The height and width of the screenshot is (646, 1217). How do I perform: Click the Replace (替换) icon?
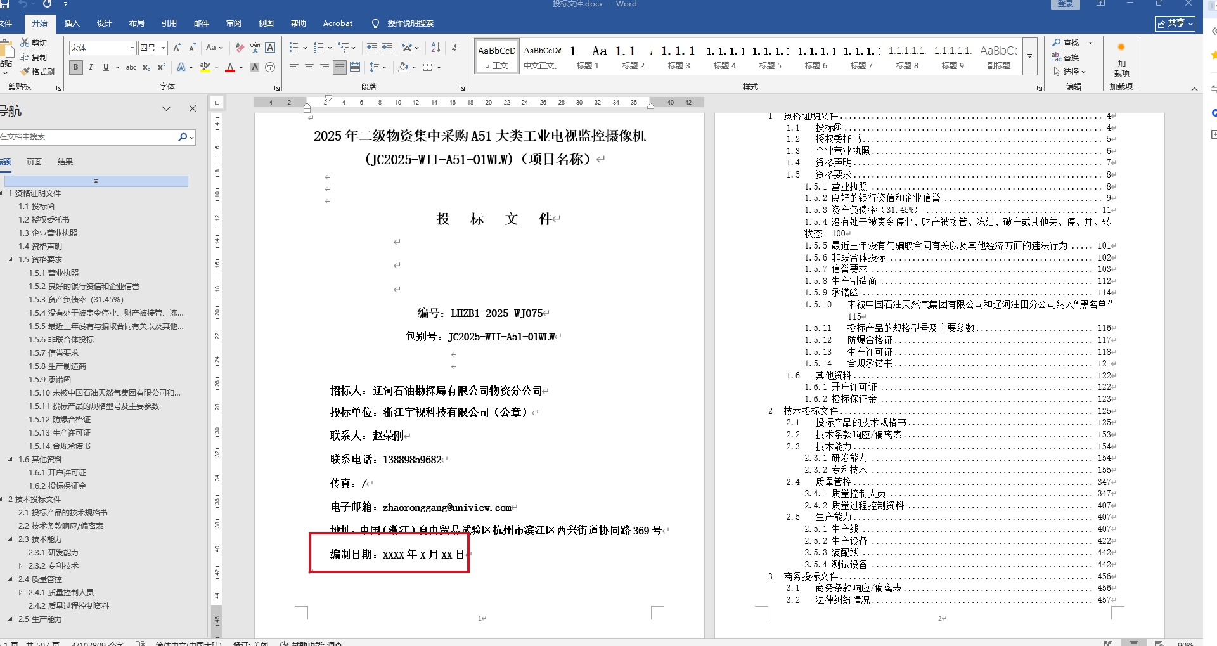(x=1057, y=57)
